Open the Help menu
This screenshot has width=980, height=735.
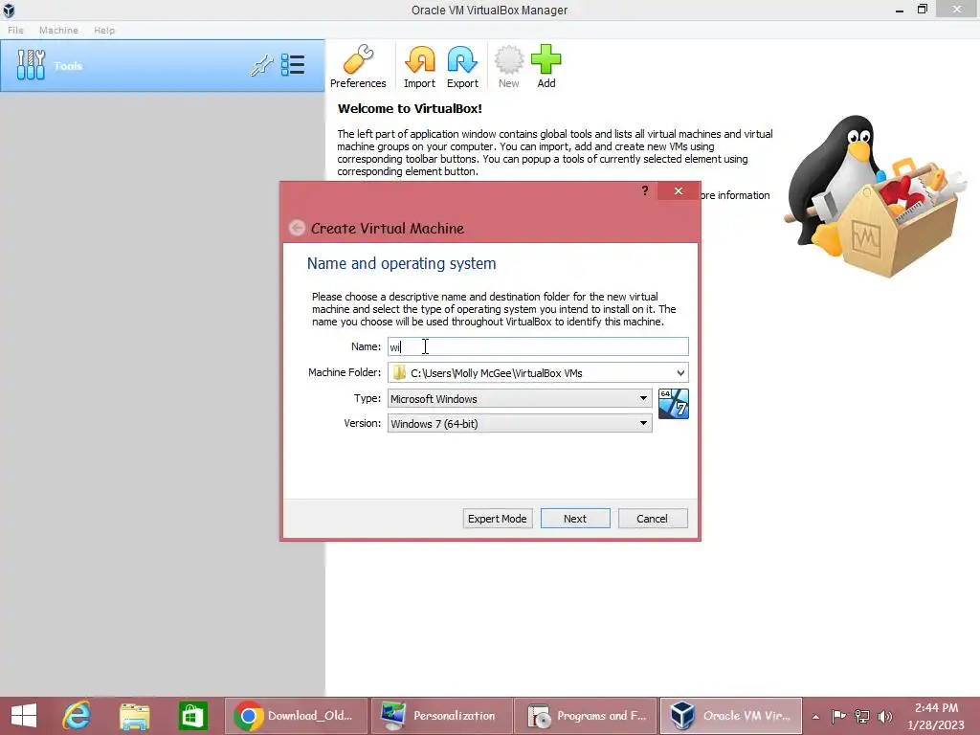tap(104, 30)
